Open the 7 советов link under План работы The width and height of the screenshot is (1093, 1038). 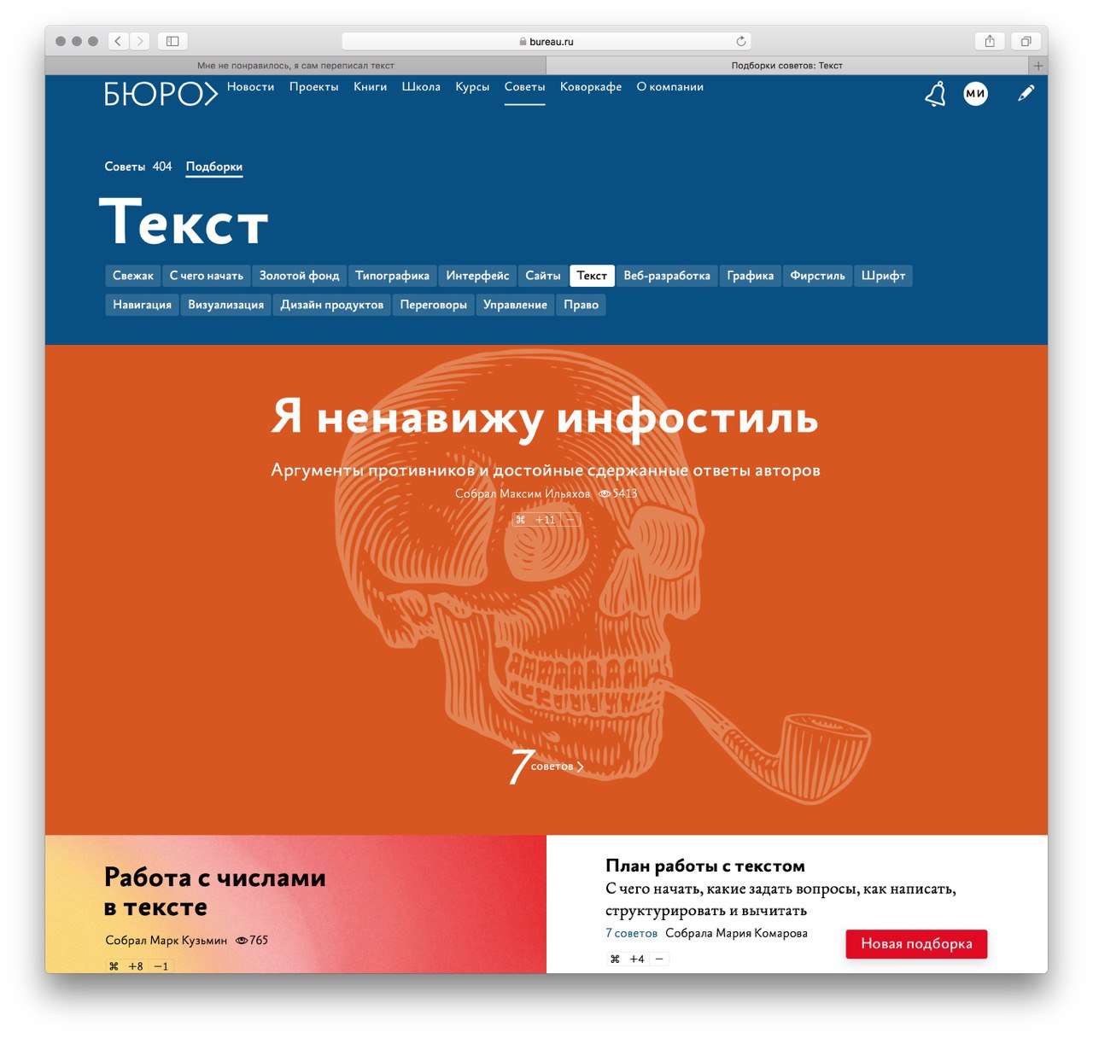631,933
